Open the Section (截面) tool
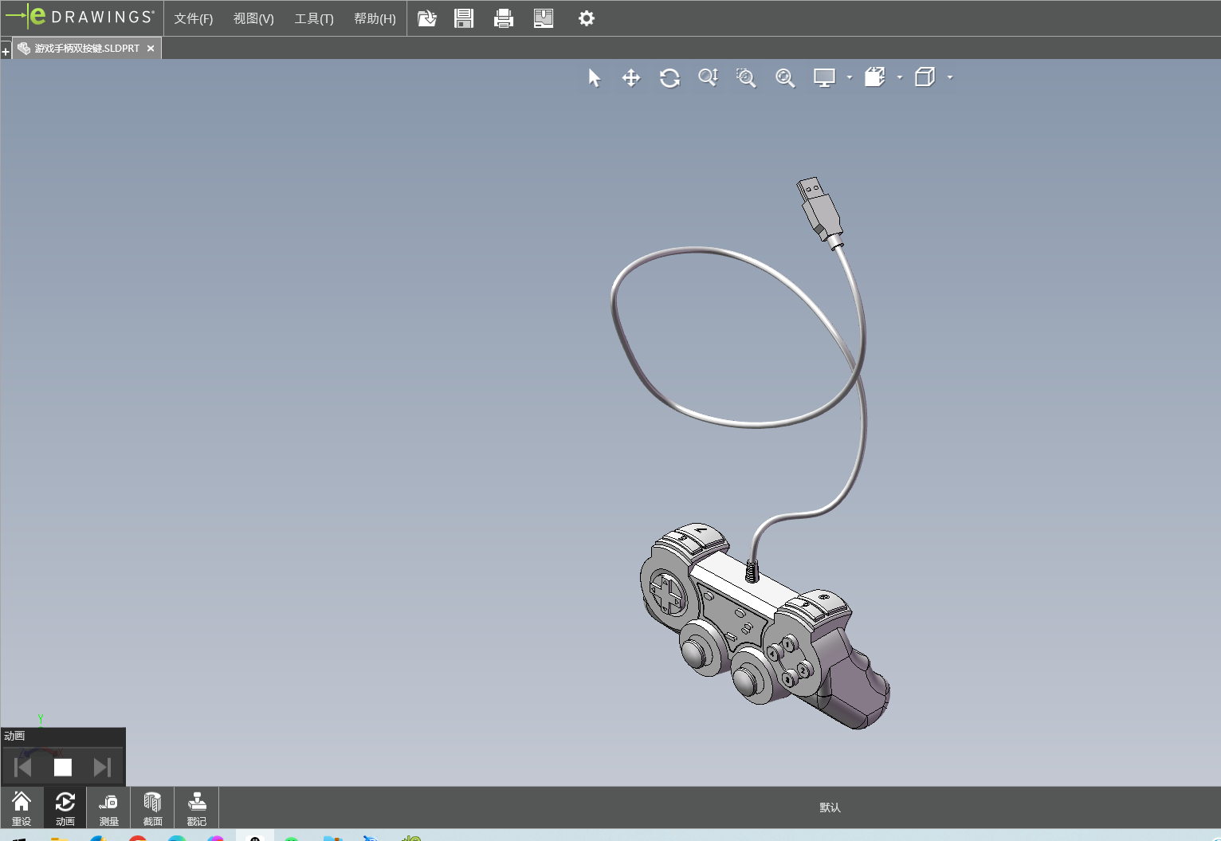The width and height of the screenshot is (1221, 841). [x=152, y=808]
